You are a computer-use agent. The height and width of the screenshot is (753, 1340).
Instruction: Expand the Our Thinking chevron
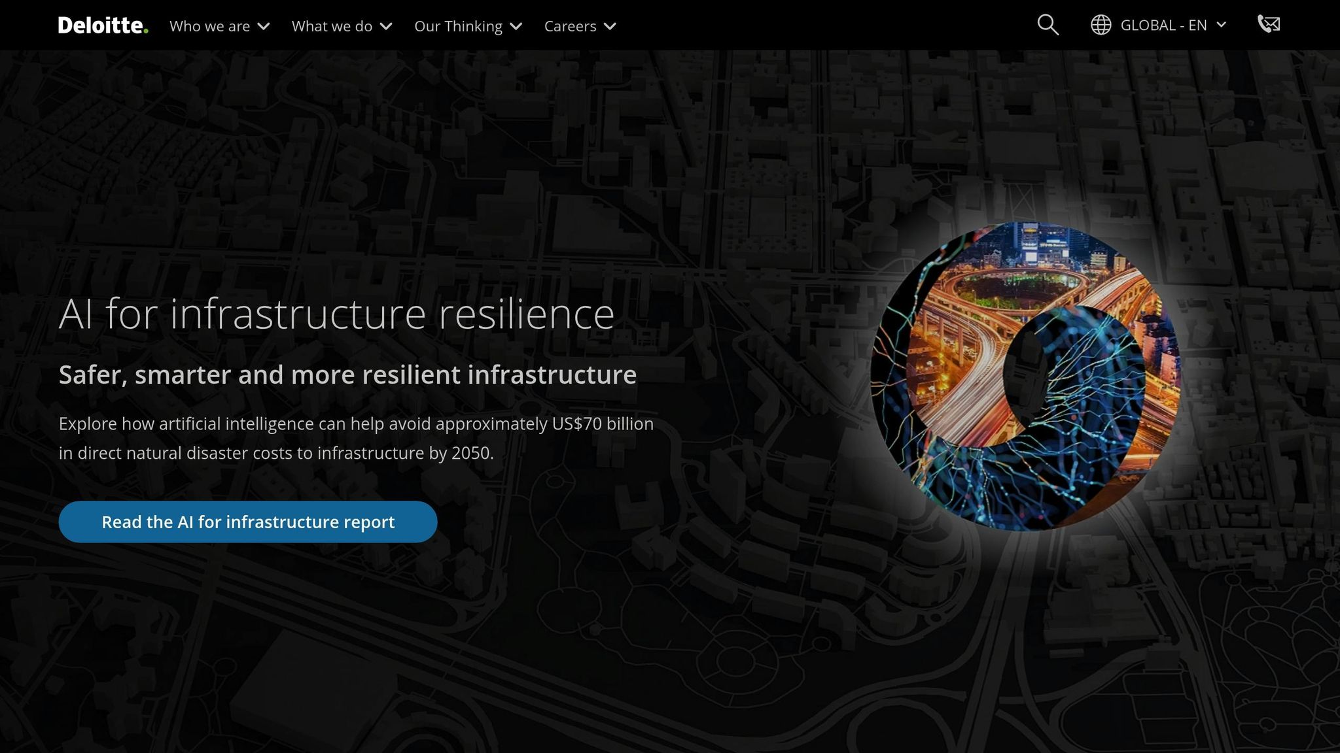pos(516,26)
